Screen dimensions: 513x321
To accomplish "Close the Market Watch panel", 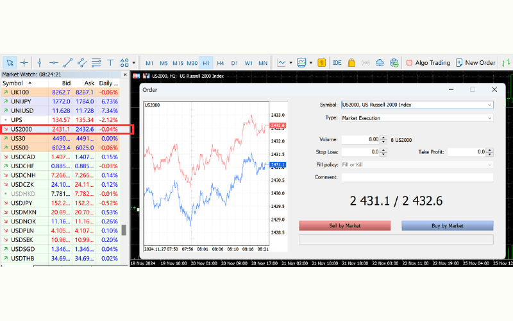I will (125, 74).
